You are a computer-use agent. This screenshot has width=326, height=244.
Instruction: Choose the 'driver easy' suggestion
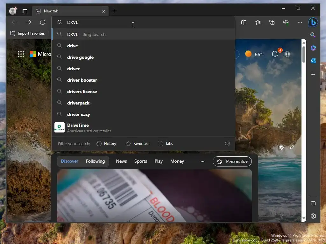click(144, 114)
